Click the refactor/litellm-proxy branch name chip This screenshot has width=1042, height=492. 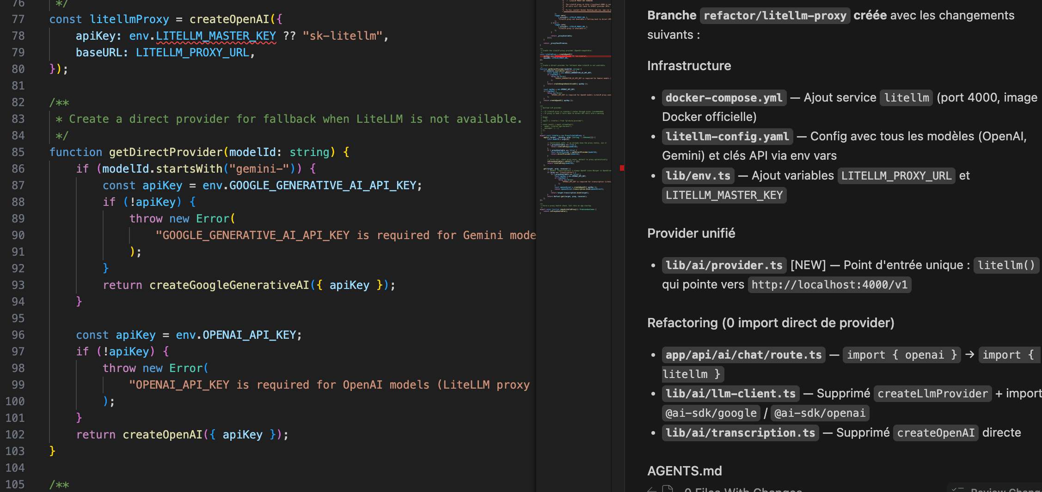774,16
